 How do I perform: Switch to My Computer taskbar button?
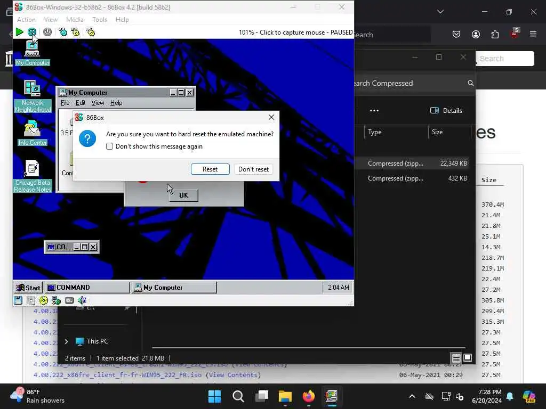tap(174, 288)
